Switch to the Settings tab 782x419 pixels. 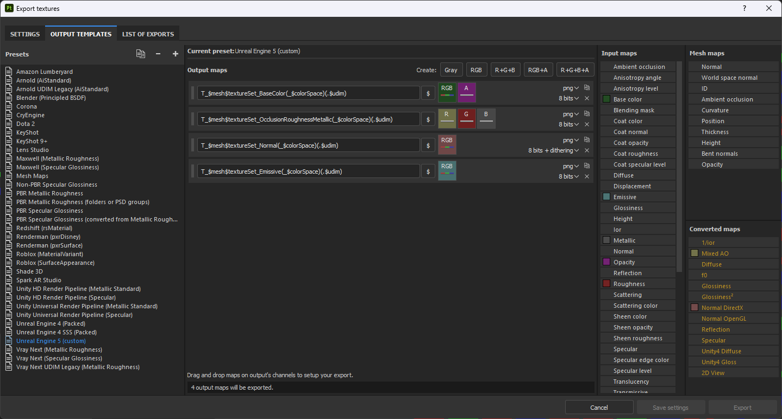25,34
